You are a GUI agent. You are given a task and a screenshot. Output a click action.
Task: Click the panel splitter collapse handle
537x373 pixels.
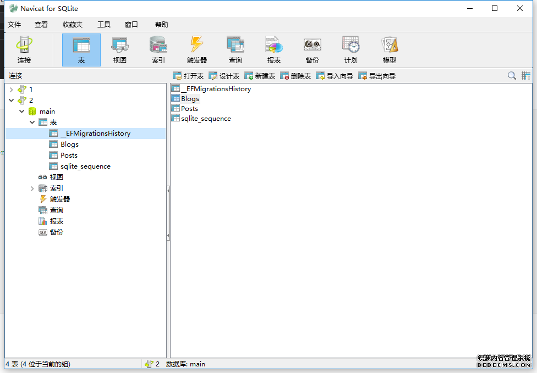[168, 190]
